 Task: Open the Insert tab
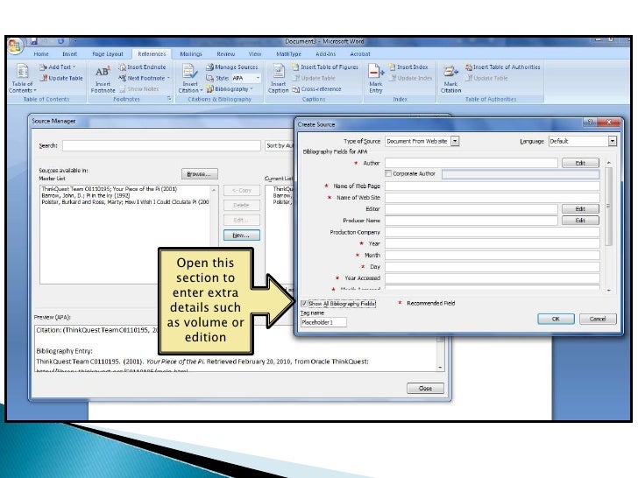point(69,54)
